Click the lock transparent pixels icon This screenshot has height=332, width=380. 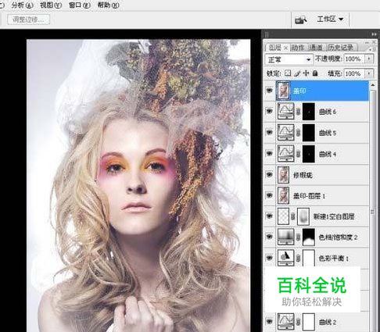click(288, 73)
